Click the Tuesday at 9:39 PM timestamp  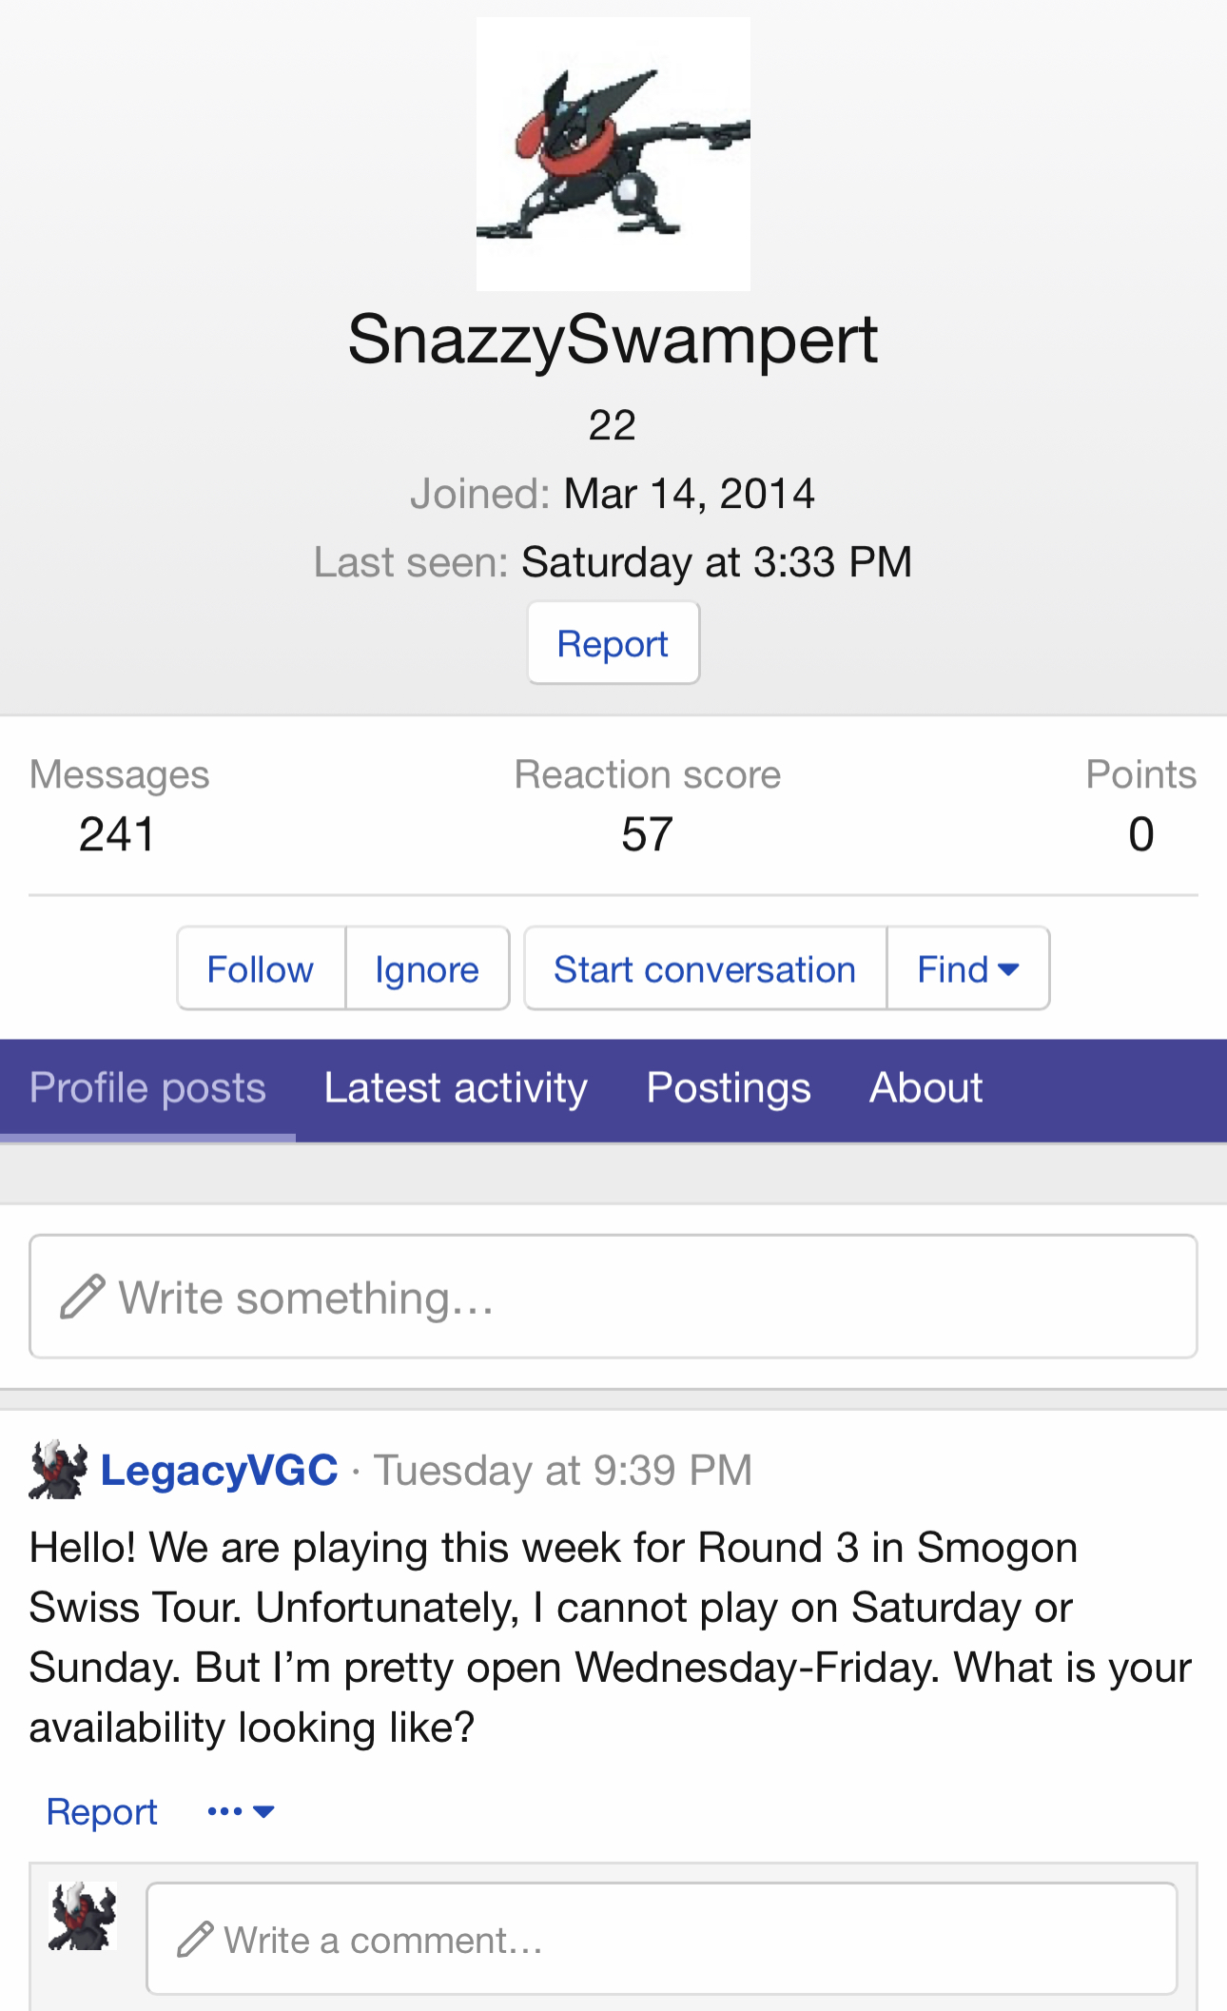(563, 1470)
